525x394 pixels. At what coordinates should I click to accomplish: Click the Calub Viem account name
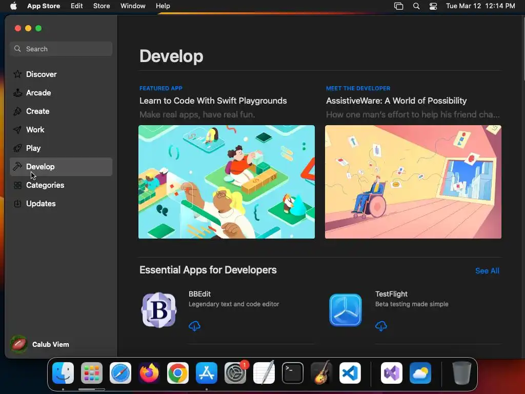[x=51, y=344]
